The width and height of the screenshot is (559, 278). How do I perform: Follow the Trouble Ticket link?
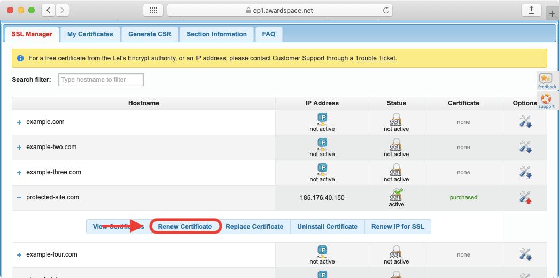pyautogui.click(x=375, y=58)
